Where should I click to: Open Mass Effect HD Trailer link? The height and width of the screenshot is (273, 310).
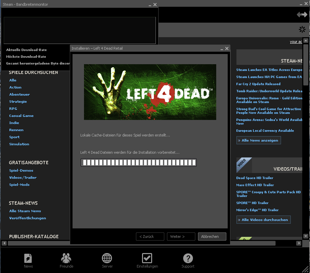[255, 185]
